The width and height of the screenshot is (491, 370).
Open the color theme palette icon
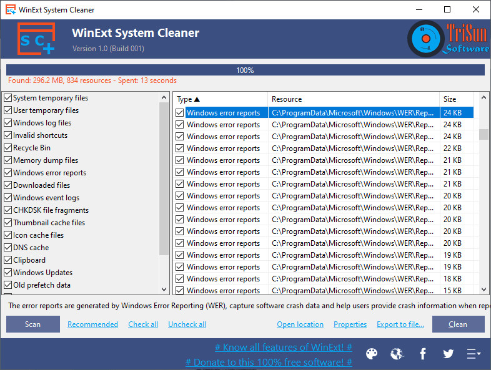click(372, 354)
